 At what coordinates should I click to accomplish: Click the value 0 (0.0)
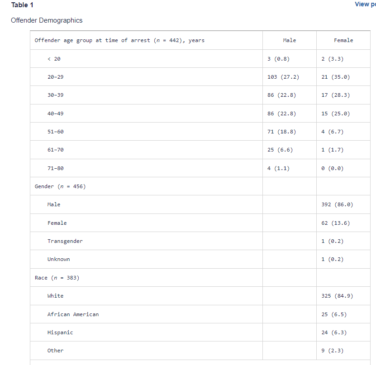coord(333,168)
